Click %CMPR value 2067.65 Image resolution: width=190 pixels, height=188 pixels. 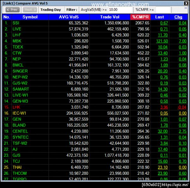(142, 23)
